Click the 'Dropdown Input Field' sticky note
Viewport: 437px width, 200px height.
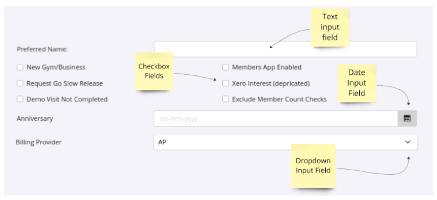tap(313, 166)
